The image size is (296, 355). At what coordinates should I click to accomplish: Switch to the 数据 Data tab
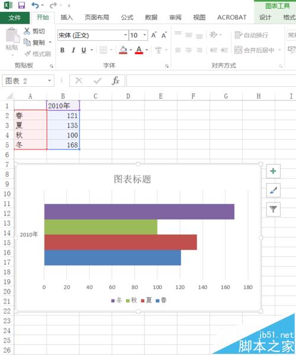pos(151,18)
